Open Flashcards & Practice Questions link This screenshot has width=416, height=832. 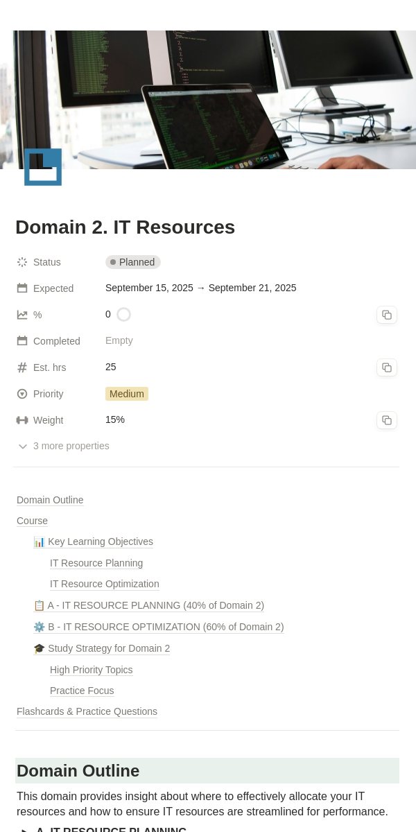click(x=87, y=711)
